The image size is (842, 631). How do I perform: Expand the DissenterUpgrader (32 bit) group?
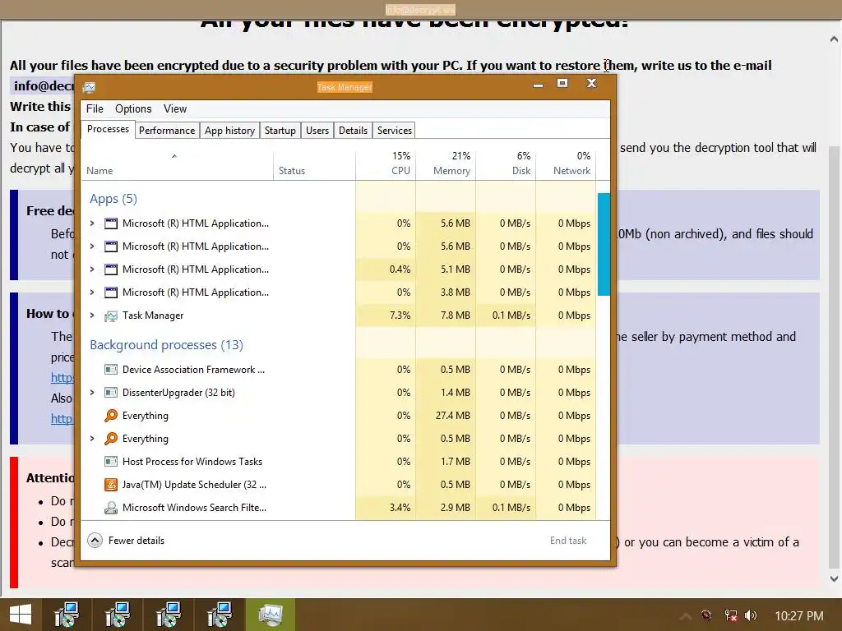coord(92,393)
